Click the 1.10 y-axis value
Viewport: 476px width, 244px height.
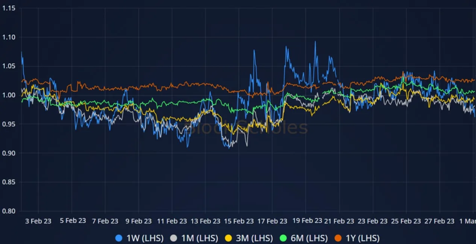[x=9, y=37]
